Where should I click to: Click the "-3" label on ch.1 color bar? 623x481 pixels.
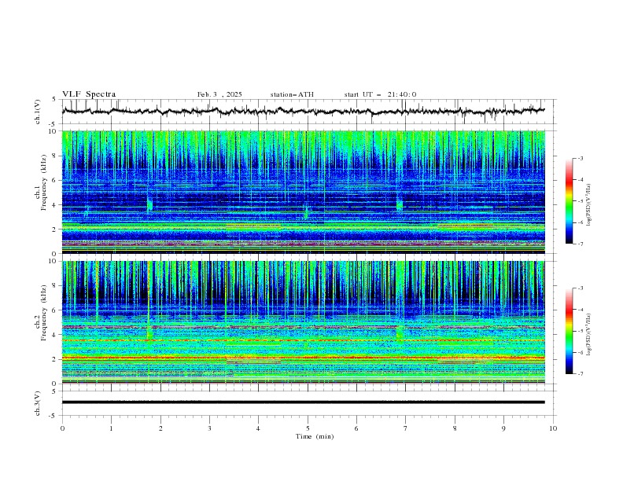[581, 159]
